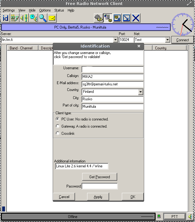Image resolution: width=195 pixels, height=222 pixels.
Task: Click the Port field showing 10024
Action: coord(126,40)
